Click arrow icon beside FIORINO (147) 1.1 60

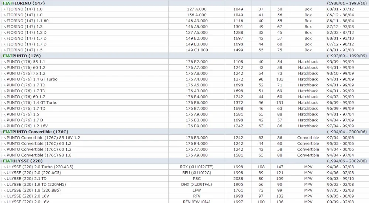5,21
